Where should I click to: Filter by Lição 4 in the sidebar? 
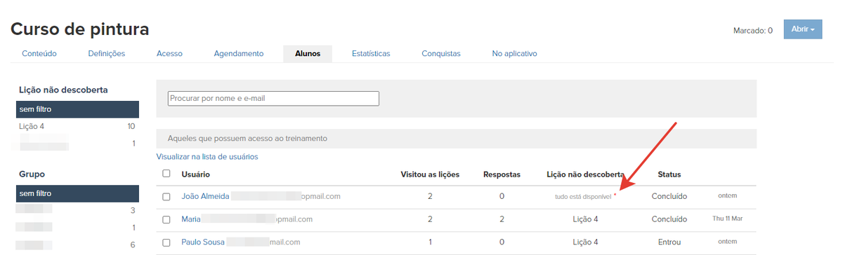click(32, 126)
